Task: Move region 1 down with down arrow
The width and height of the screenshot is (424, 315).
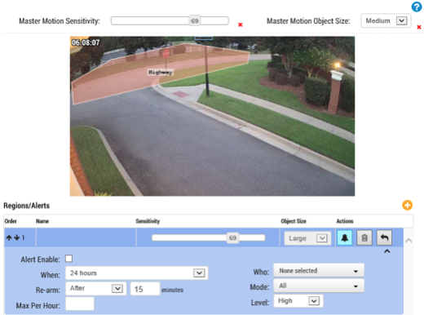Action: 17,237
